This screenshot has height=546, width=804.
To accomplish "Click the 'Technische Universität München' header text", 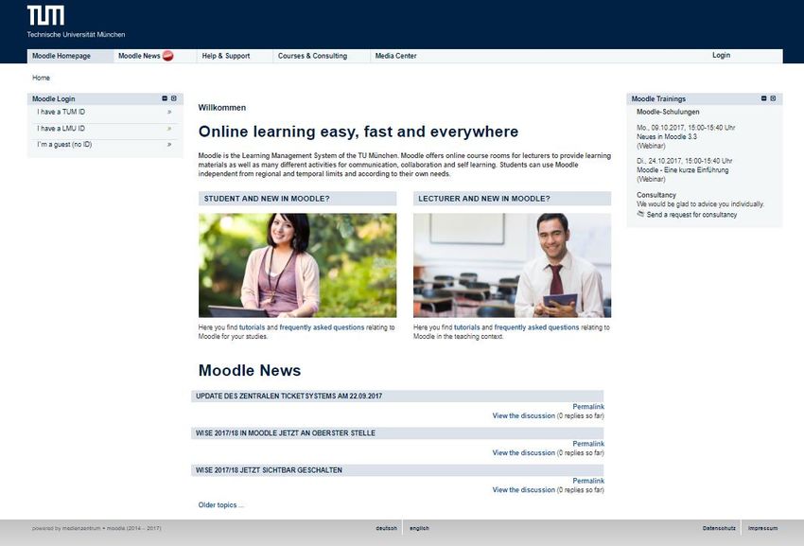I will 76,35.
